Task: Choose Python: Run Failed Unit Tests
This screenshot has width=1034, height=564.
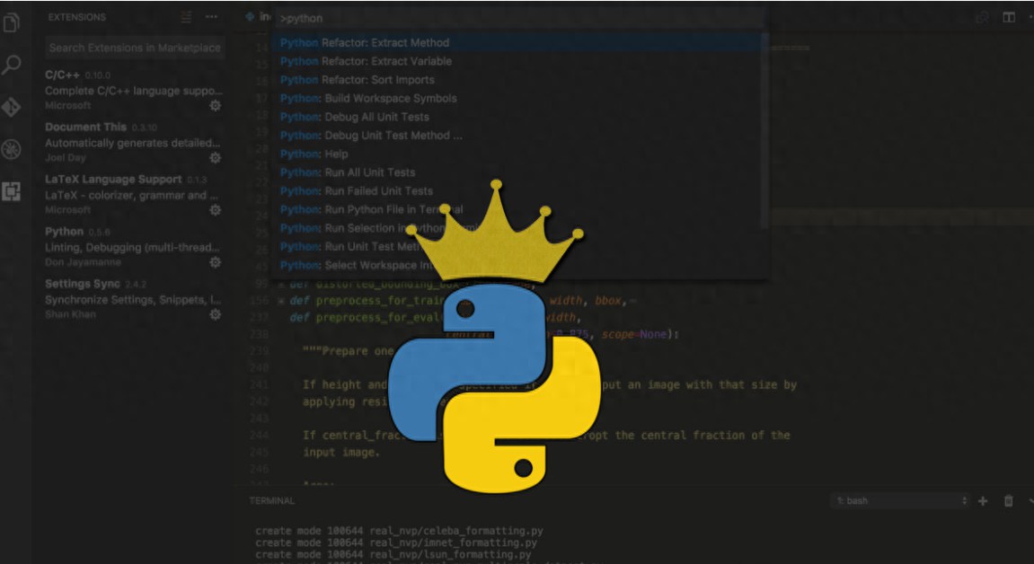Action: pyautogui.click(x=517, y=191)
